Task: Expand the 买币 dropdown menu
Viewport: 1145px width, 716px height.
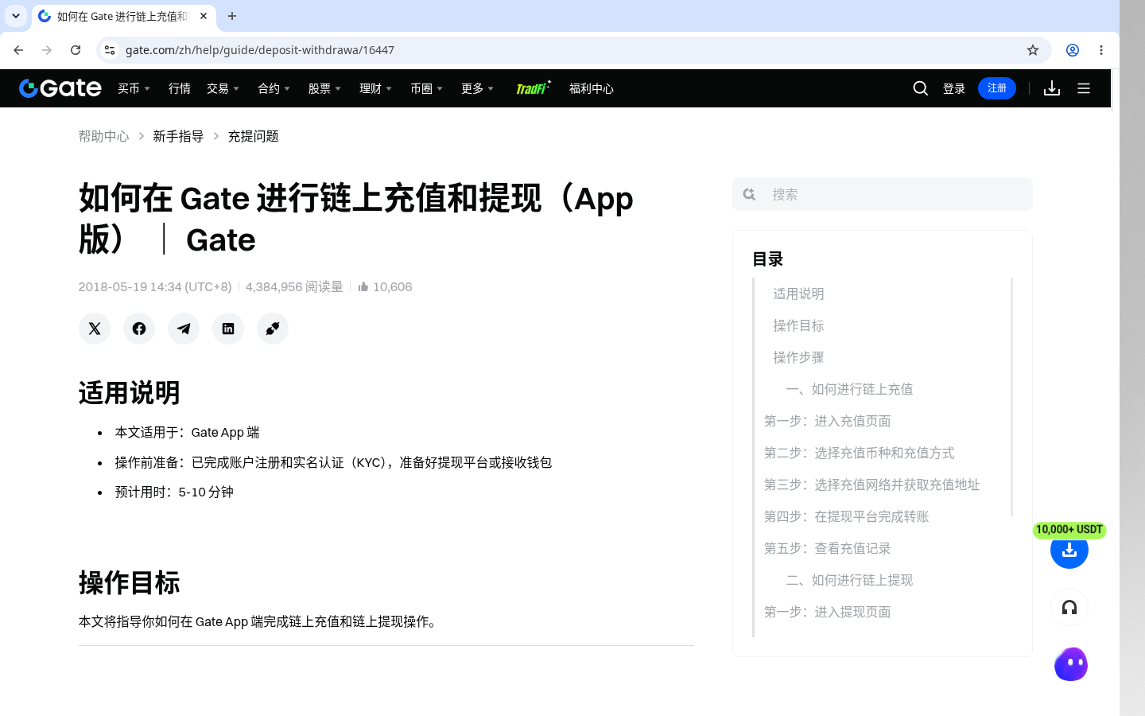Action: coord(134,88)
